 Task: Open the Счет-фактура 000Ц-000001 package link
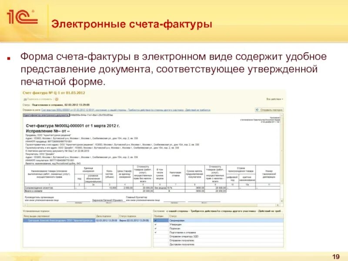coord(126,110)
